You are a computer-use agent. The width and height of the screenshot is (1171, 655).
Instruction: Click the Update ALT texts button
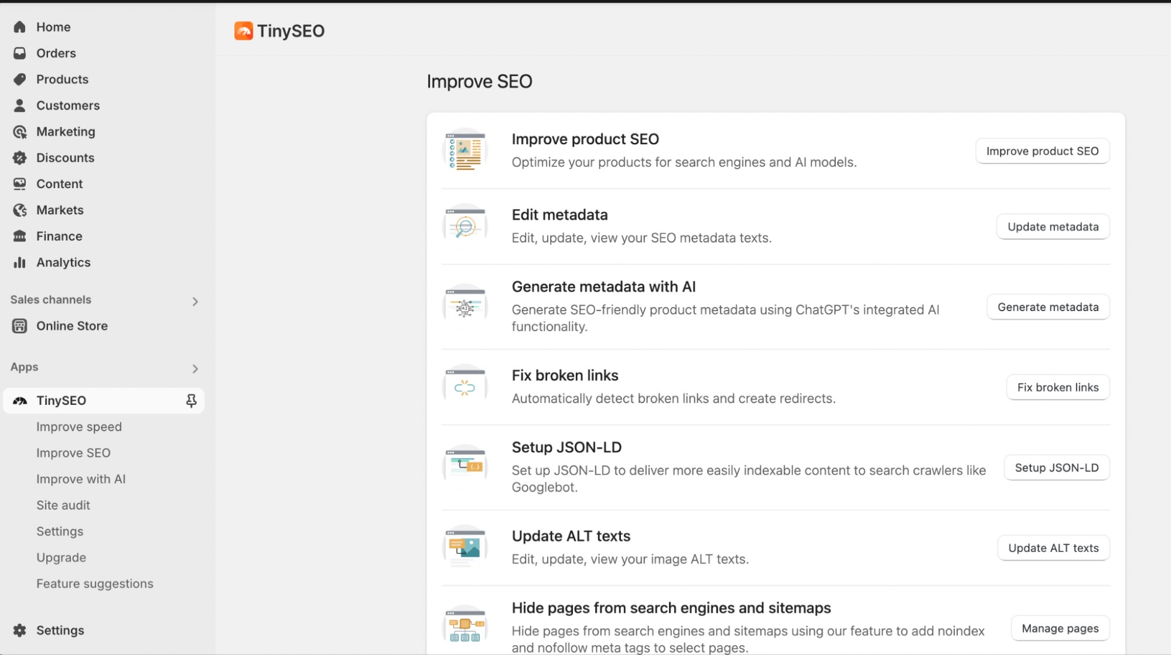1053,548
